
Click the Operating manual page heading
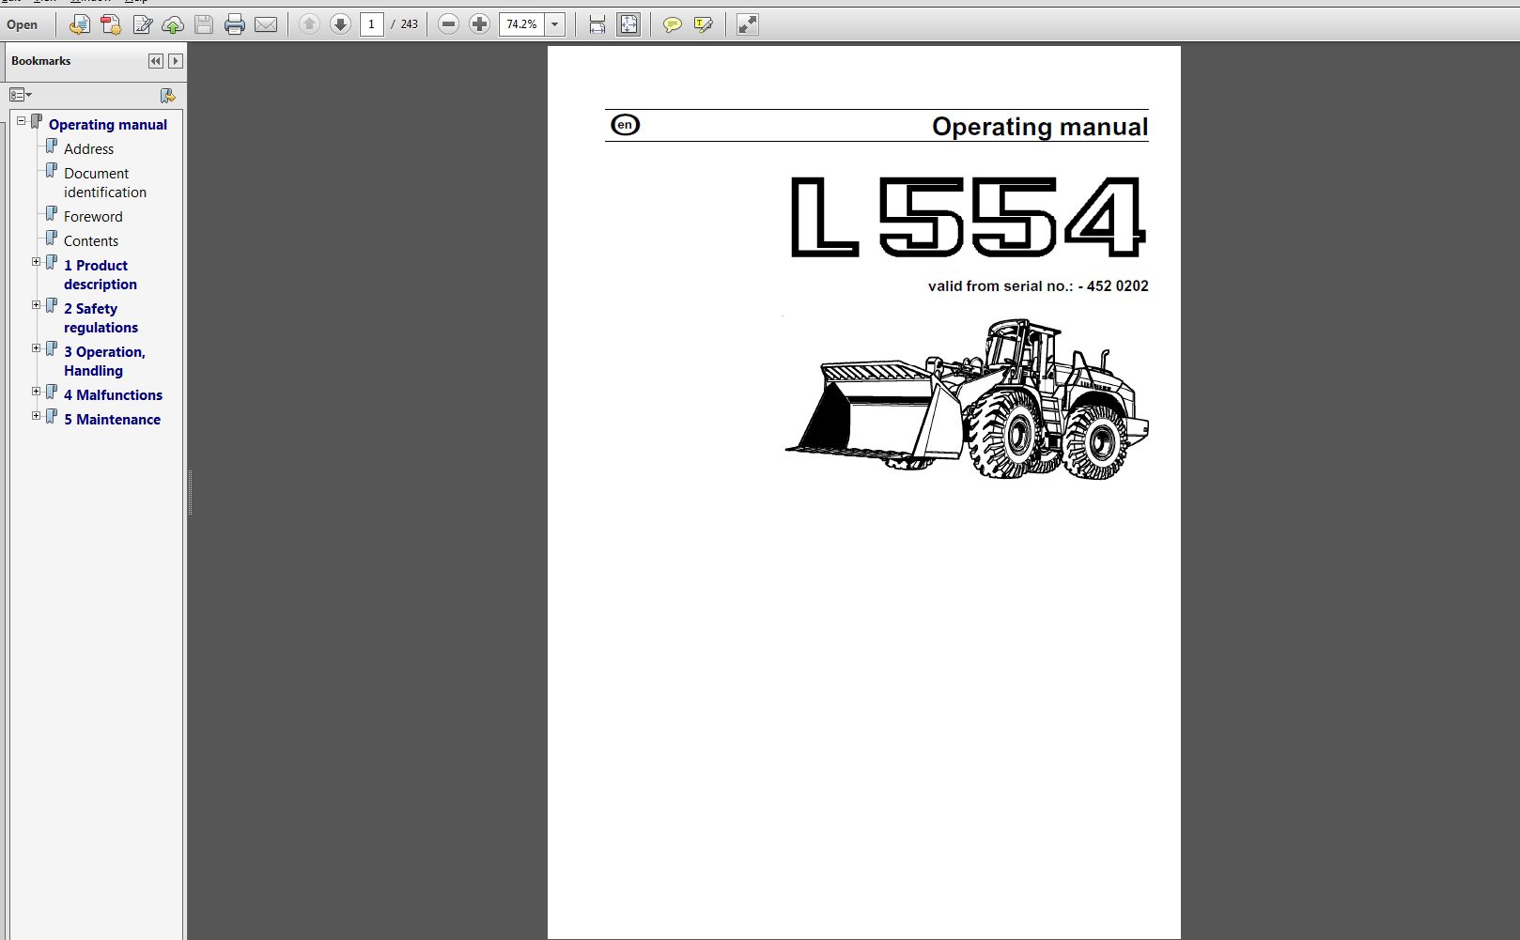pos(1040,127)
